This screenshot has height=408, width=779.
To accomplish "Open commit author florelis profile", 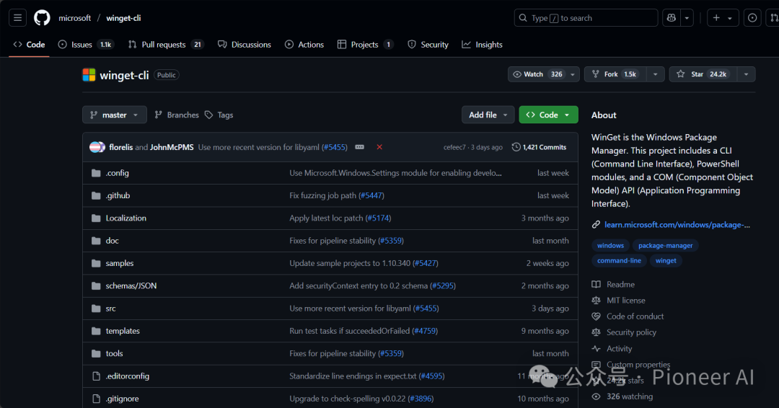I will (120, 147).
